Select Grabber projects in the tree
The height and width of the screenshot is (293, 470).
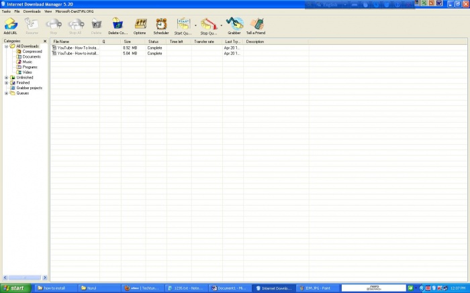click(30, 88)
